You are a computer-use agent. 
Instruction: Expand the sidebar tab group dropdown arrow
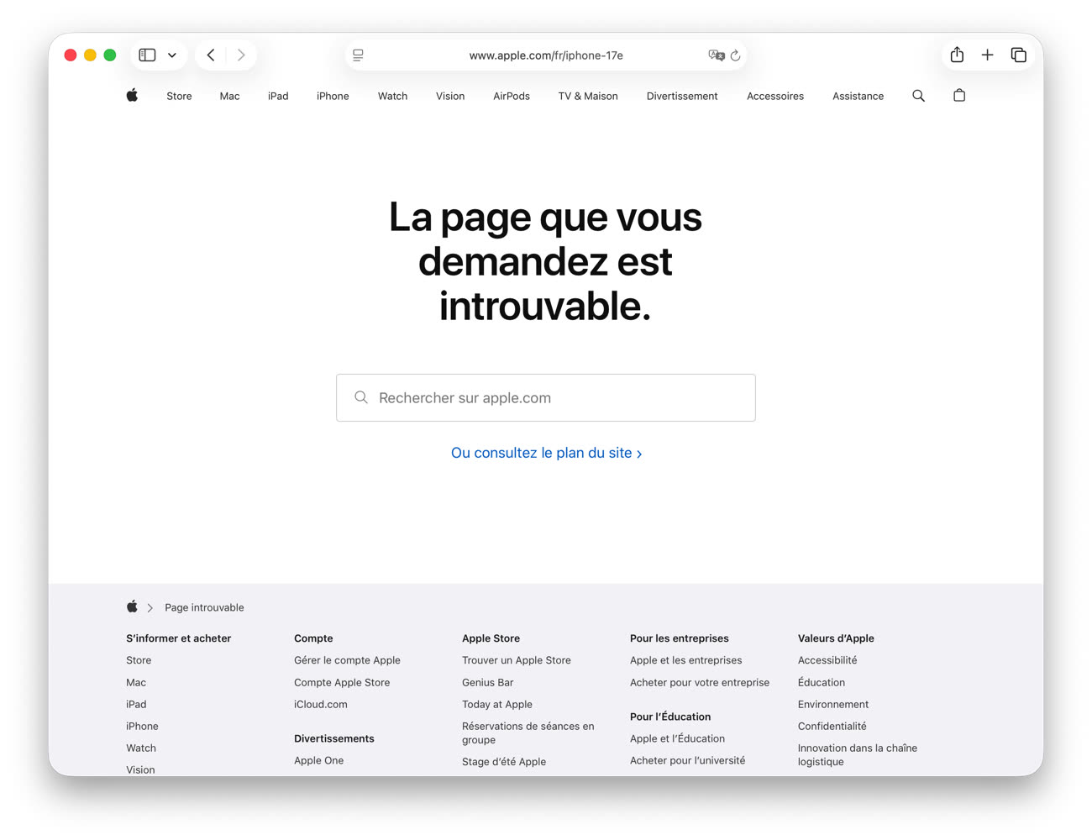tap(172, 55)
